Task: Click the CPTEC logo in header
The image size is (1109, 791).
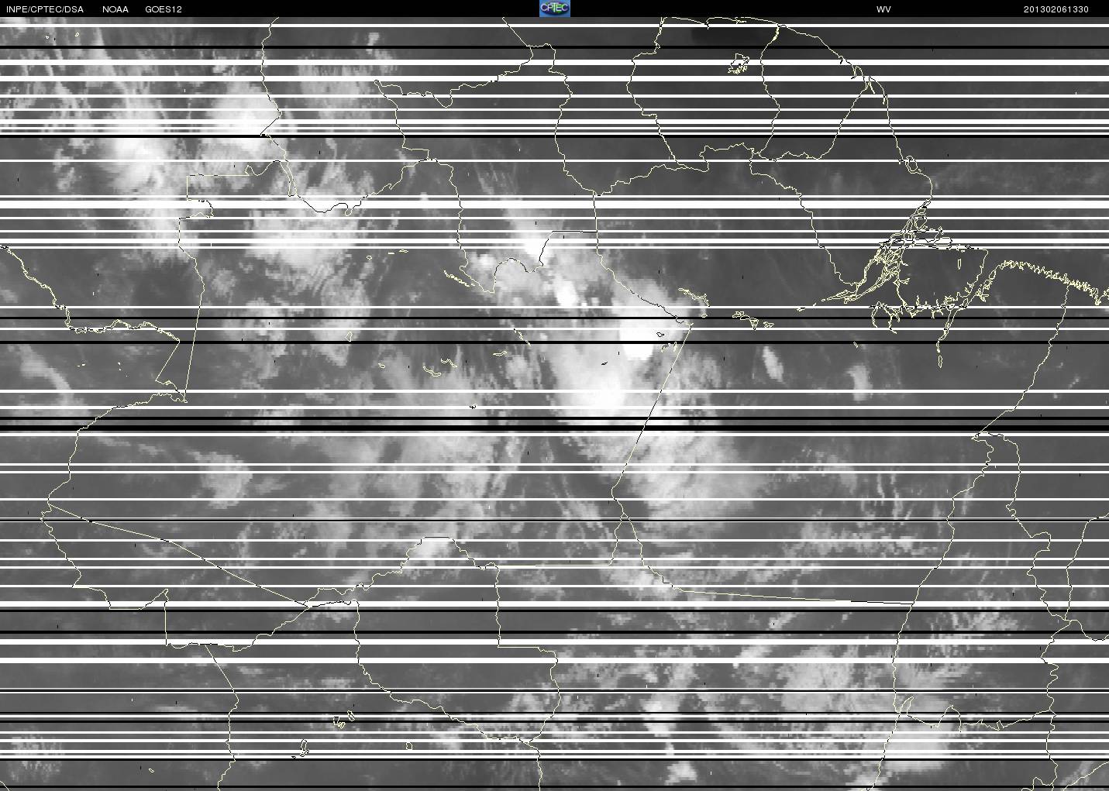Action: 554,9
